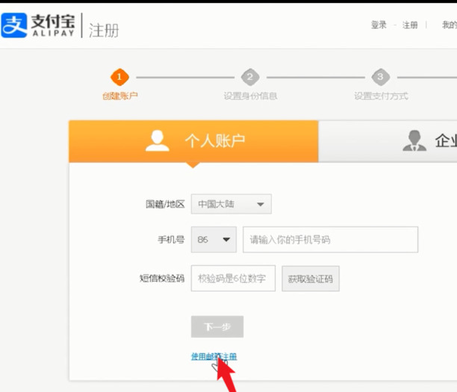457x392 pixels.
Task: Click the 短信校验码 field label
Action: (162, 279)
